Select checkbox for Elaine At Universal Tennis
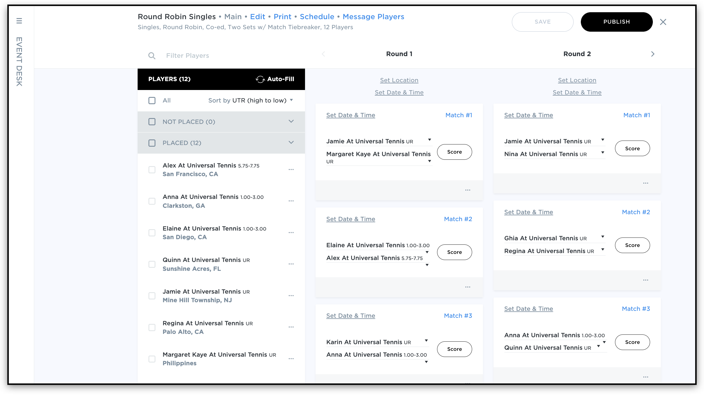Viewport: 704px width, 395px height. point(152,232)
